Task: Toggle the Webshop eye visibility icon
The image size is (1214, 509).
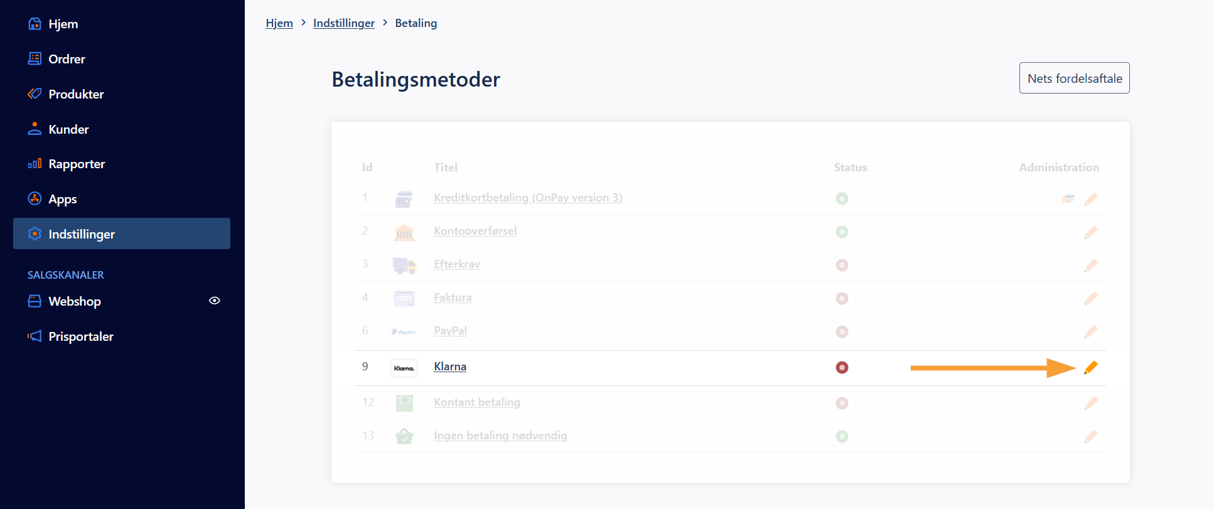Action: [x=215, y=301]
